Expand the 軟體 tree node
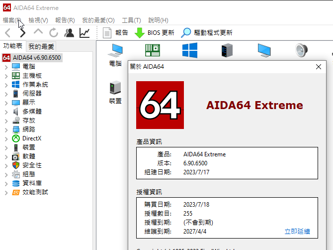 tap(6, 157)
